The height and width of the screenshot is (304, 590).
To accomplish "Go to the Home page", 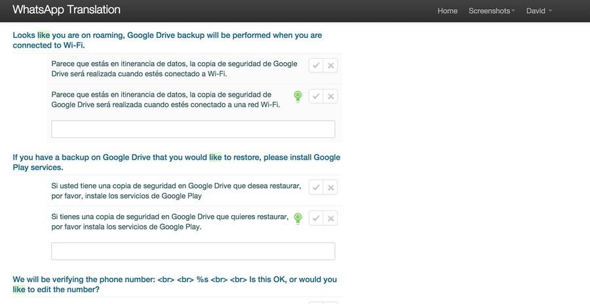I will point(447,11).
